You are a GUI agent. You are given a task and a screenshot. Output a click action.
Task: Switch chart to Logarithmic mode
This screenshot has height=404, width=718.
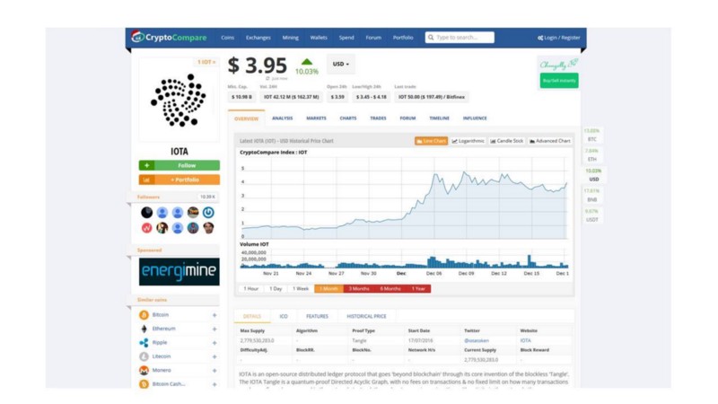click(x=468, y=141)
